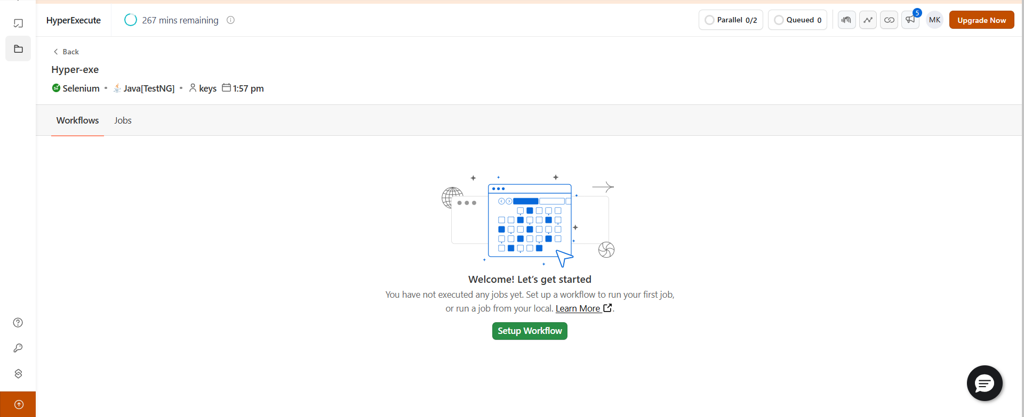Open the tunnel icon in the top bar

coord(846,20)
